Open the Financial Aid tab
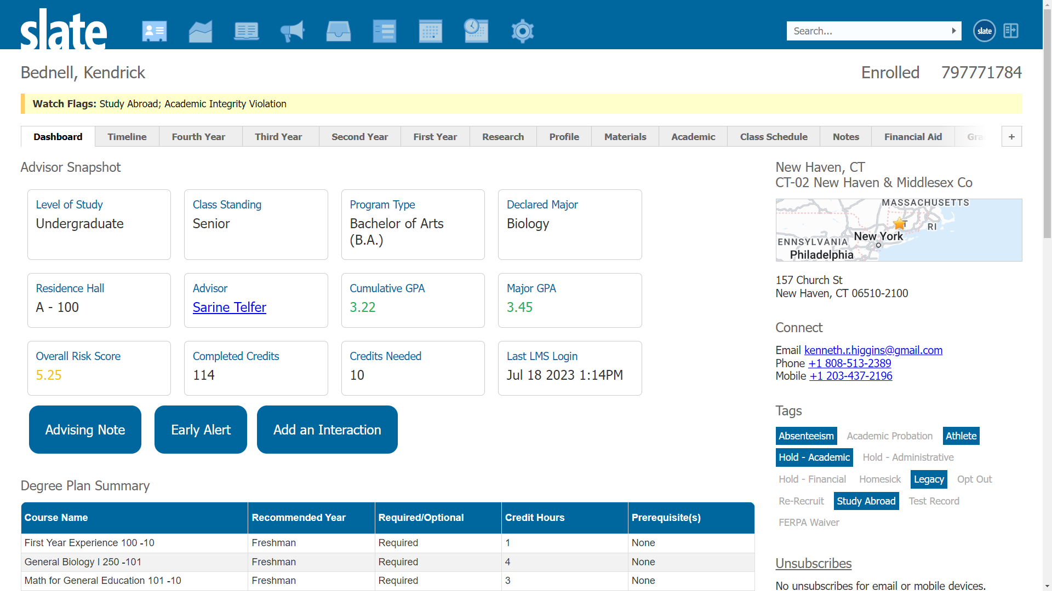Image resolution: width=1052 pixels, height=591 pixels. coord(913,137)
